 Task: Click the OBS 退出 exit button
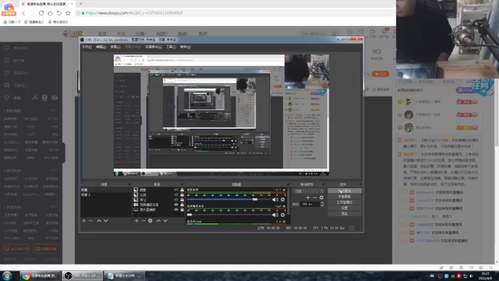click(344, 214)
